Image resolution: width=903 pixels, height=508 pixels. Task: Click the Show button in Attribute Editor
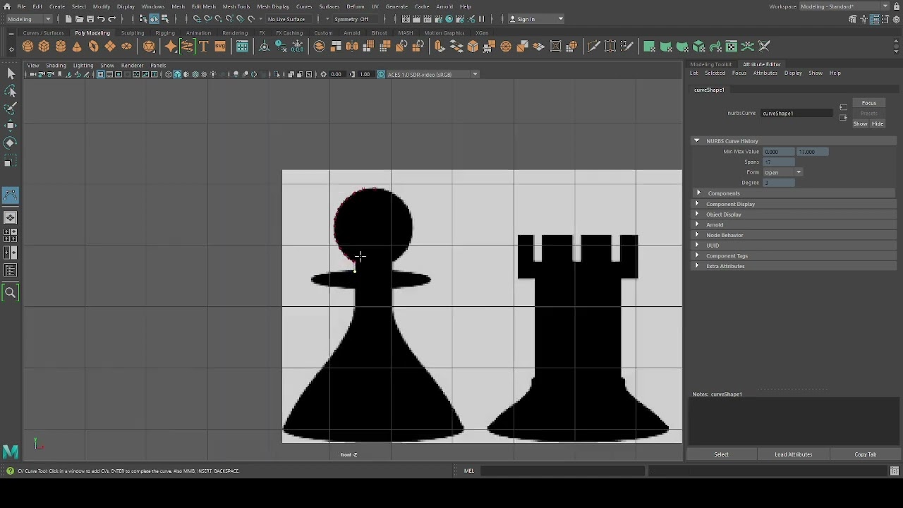[x=860, y=123]
